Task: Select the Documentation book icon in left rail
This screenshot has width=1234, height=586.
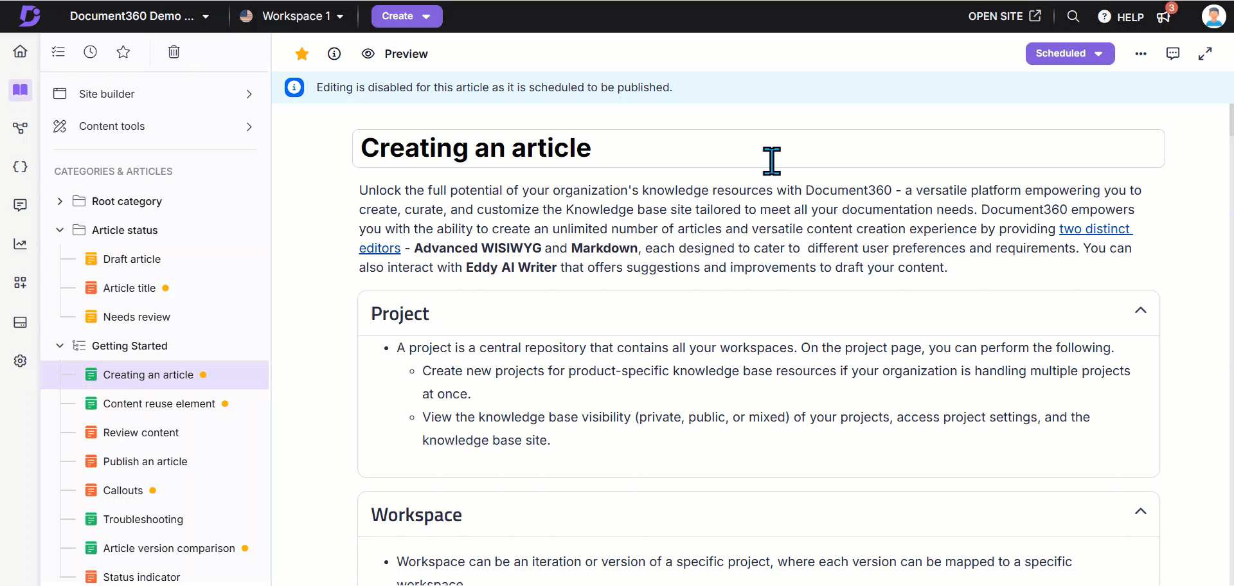Action: pos(21,90)
